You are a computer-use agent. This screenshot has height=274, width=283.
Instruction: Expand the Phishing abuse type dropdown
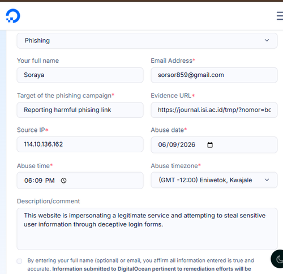click(147, 41)
